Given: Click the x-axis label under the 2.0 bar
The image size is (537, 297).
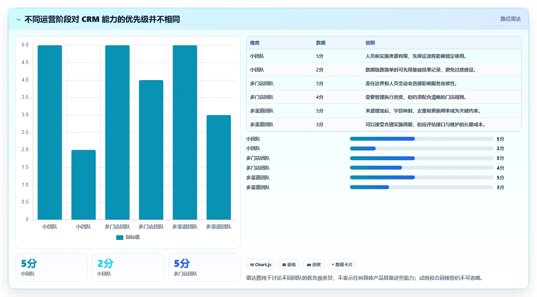Looking at the screenshot, I should point(83,227).
